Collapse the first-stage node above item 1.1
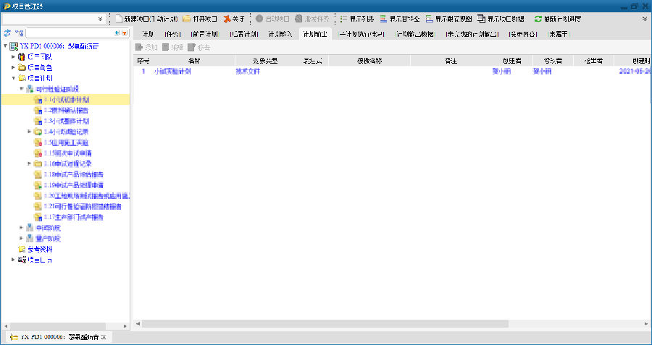The width and height of the screenshot is (652, 345). [21, 89]
